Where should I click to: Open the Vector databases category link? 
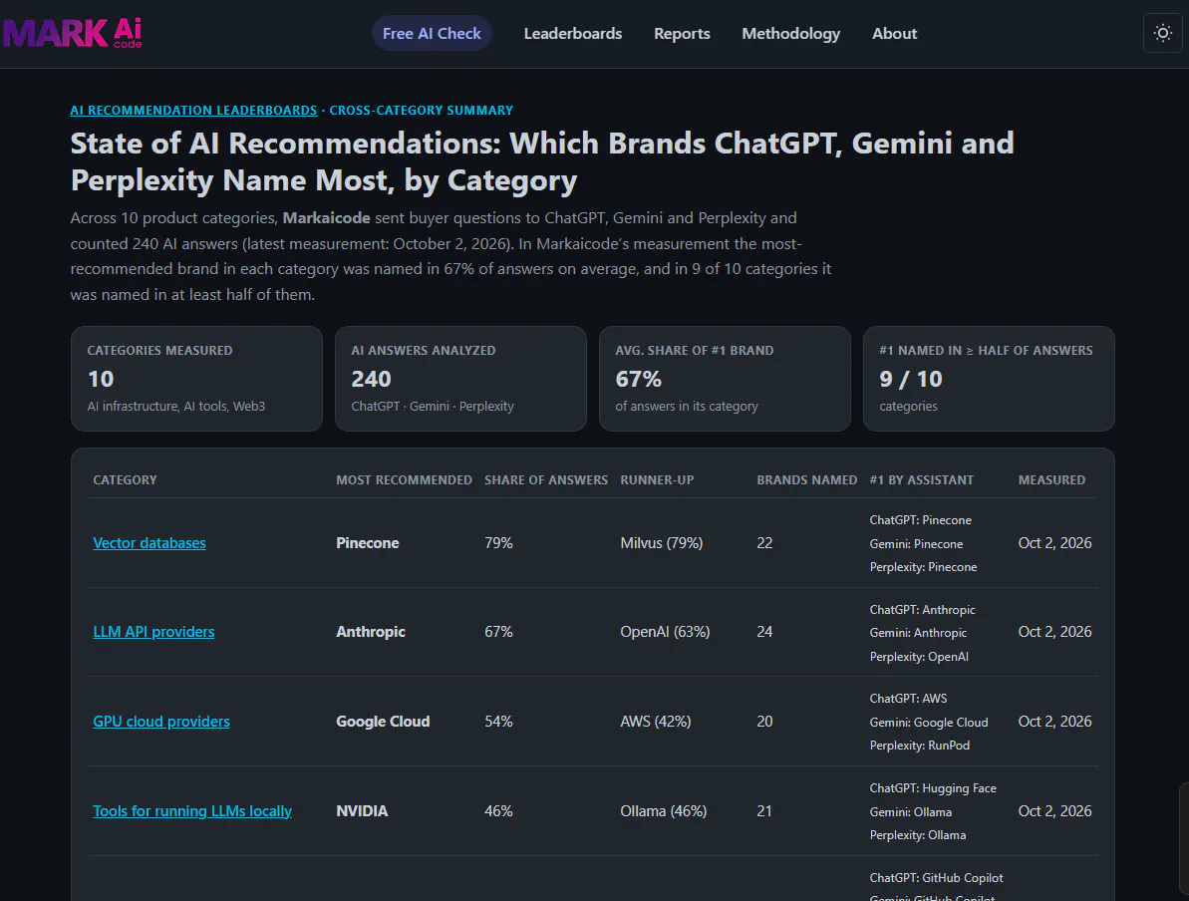149,543
